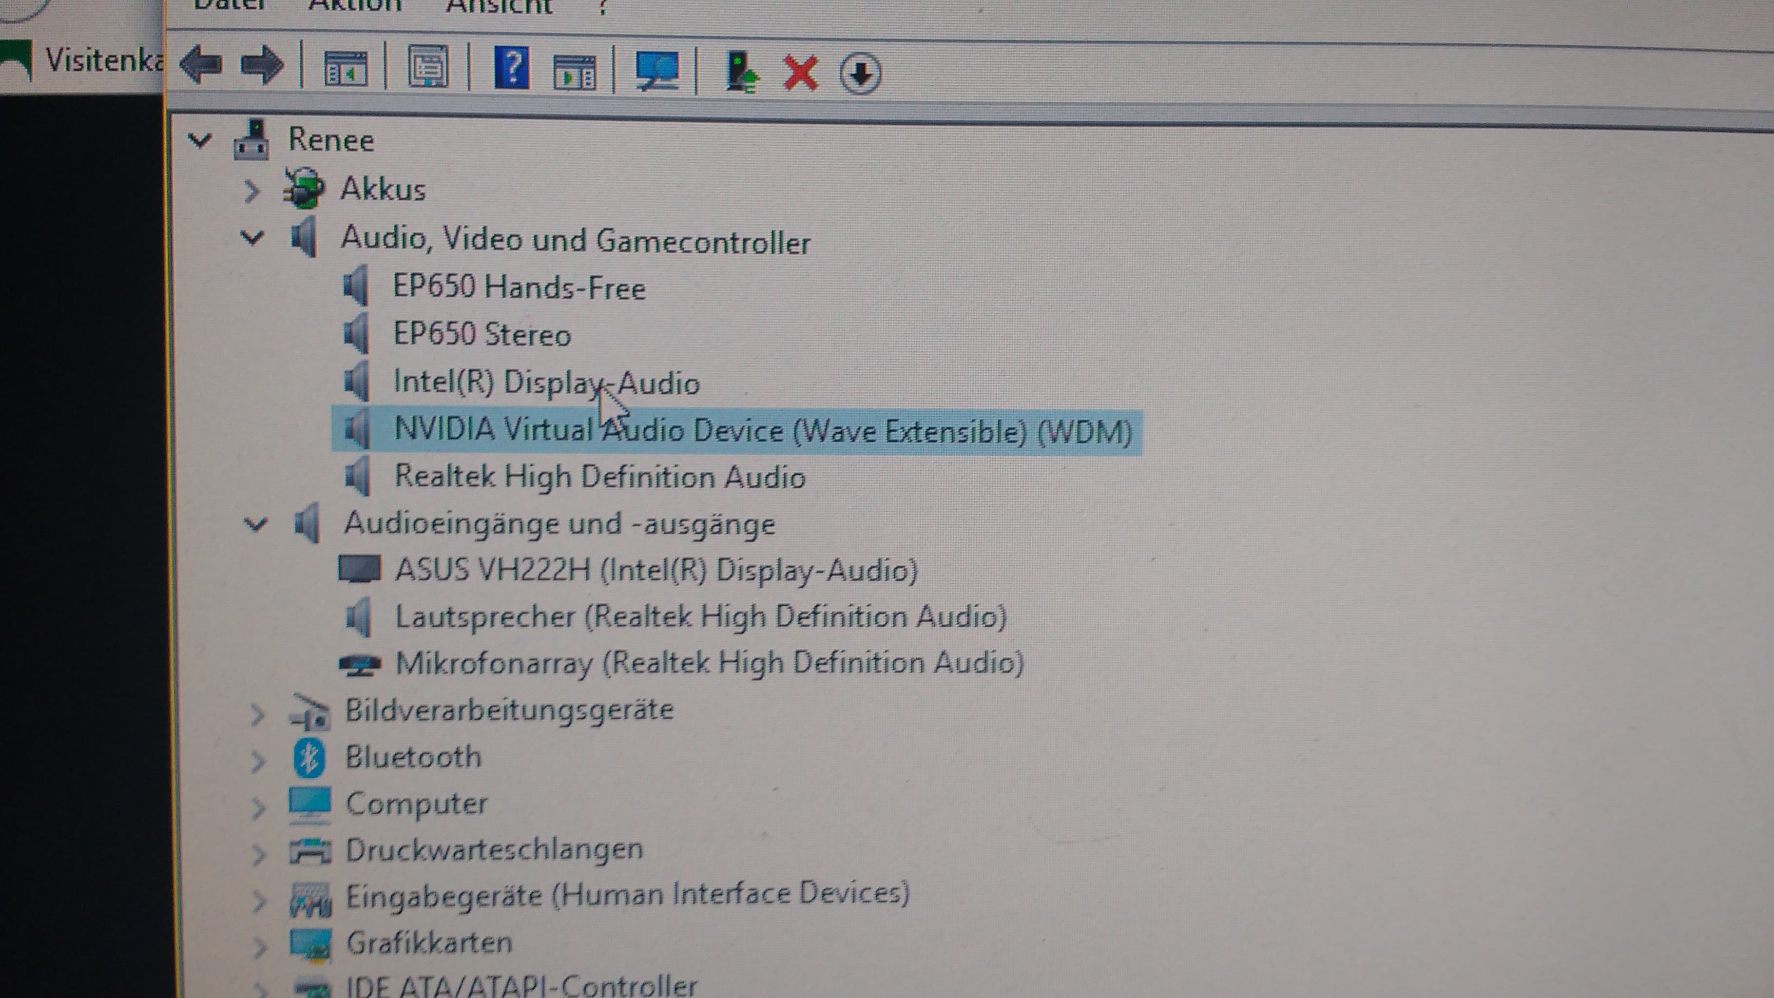This screenshot has height=998, width=1774.
Task: Expand the Akkus category
Action: 251,190
